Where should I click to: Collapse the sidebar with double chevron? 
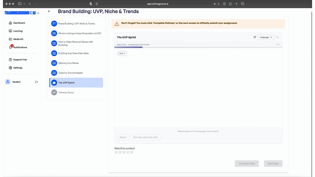[x=38, y=13]
